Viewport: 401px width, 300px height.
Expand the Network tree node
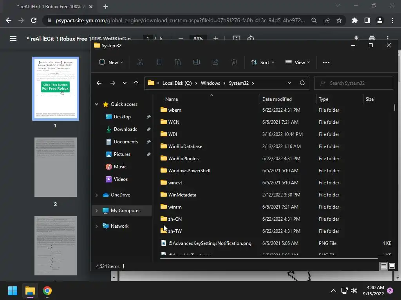pyautogui.click(x=97, y=226)
